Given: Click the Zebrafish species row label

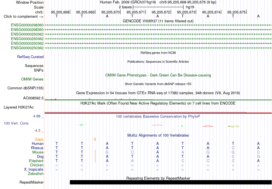Looking at the screenshot, I should 36,174.
